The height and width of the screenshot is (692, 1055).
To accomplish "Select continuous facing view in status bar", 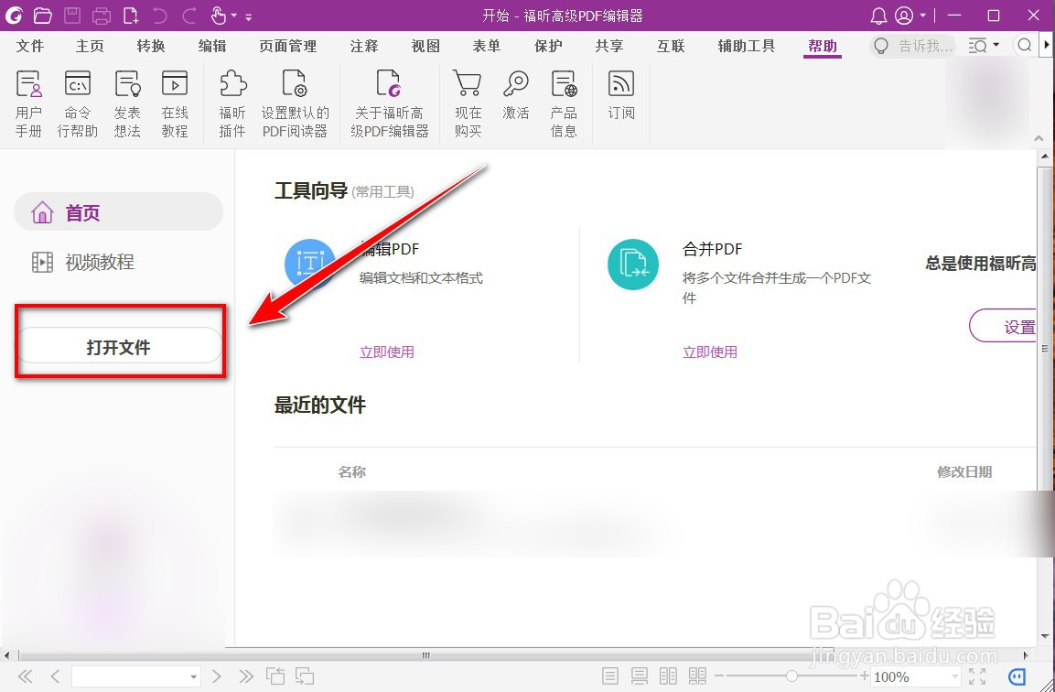I will click(x=698, y=676).
